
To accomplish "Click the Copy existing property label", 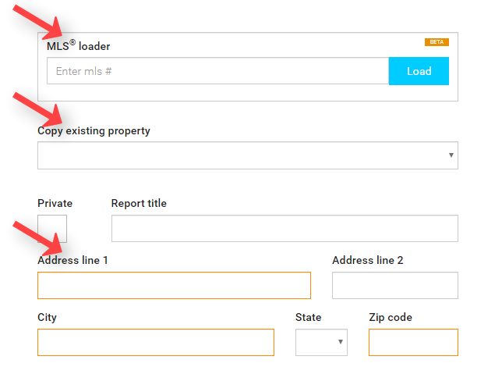I will click(94, 131).
